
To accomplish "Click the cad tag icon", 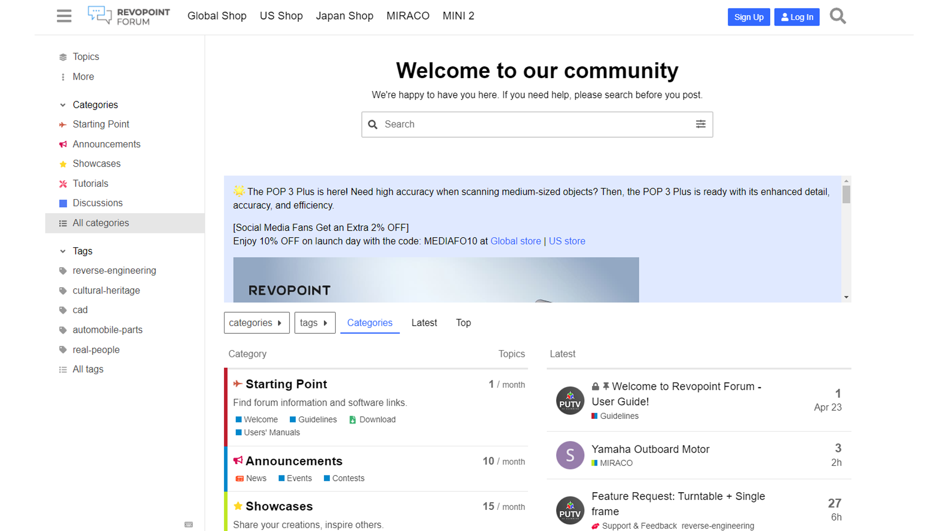I will pyautogui.click(x=63, y=310).
